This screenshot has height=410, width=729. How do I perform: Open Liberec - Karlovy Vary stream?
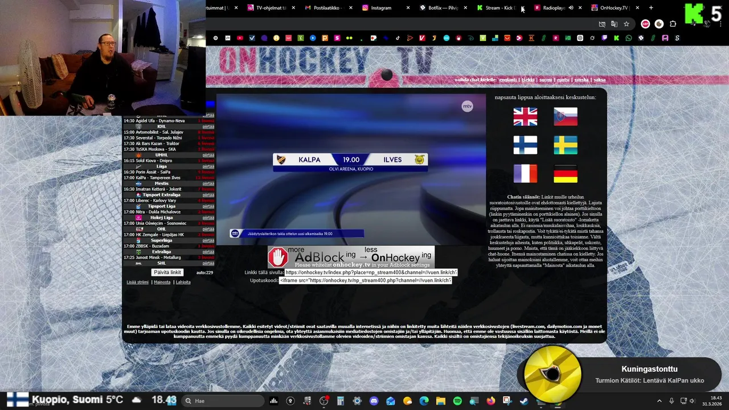coord(156,200)
